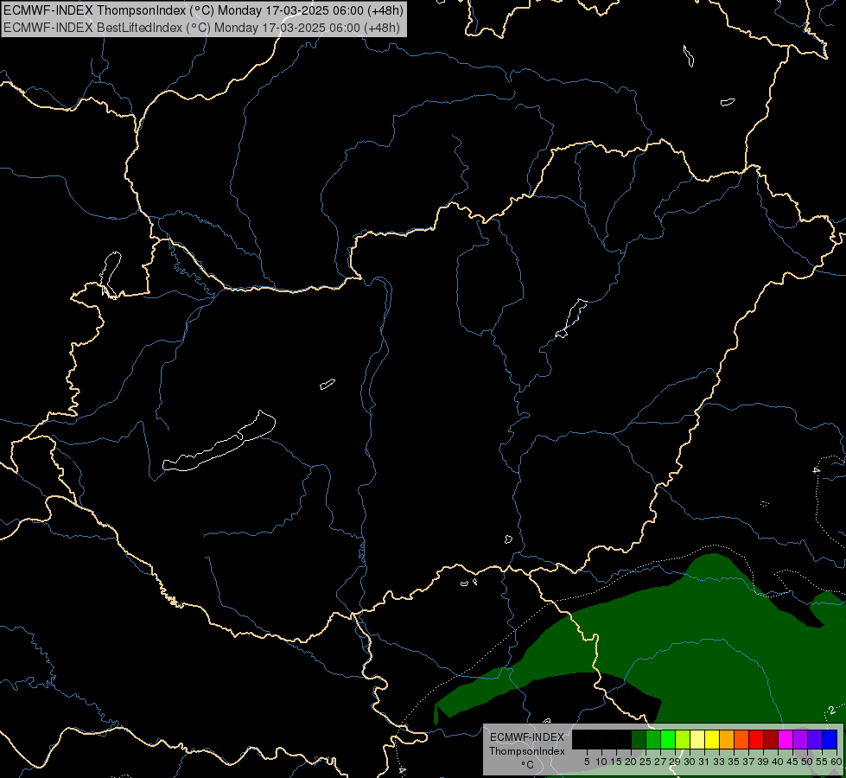Click the °C unit label in legend

527,765
